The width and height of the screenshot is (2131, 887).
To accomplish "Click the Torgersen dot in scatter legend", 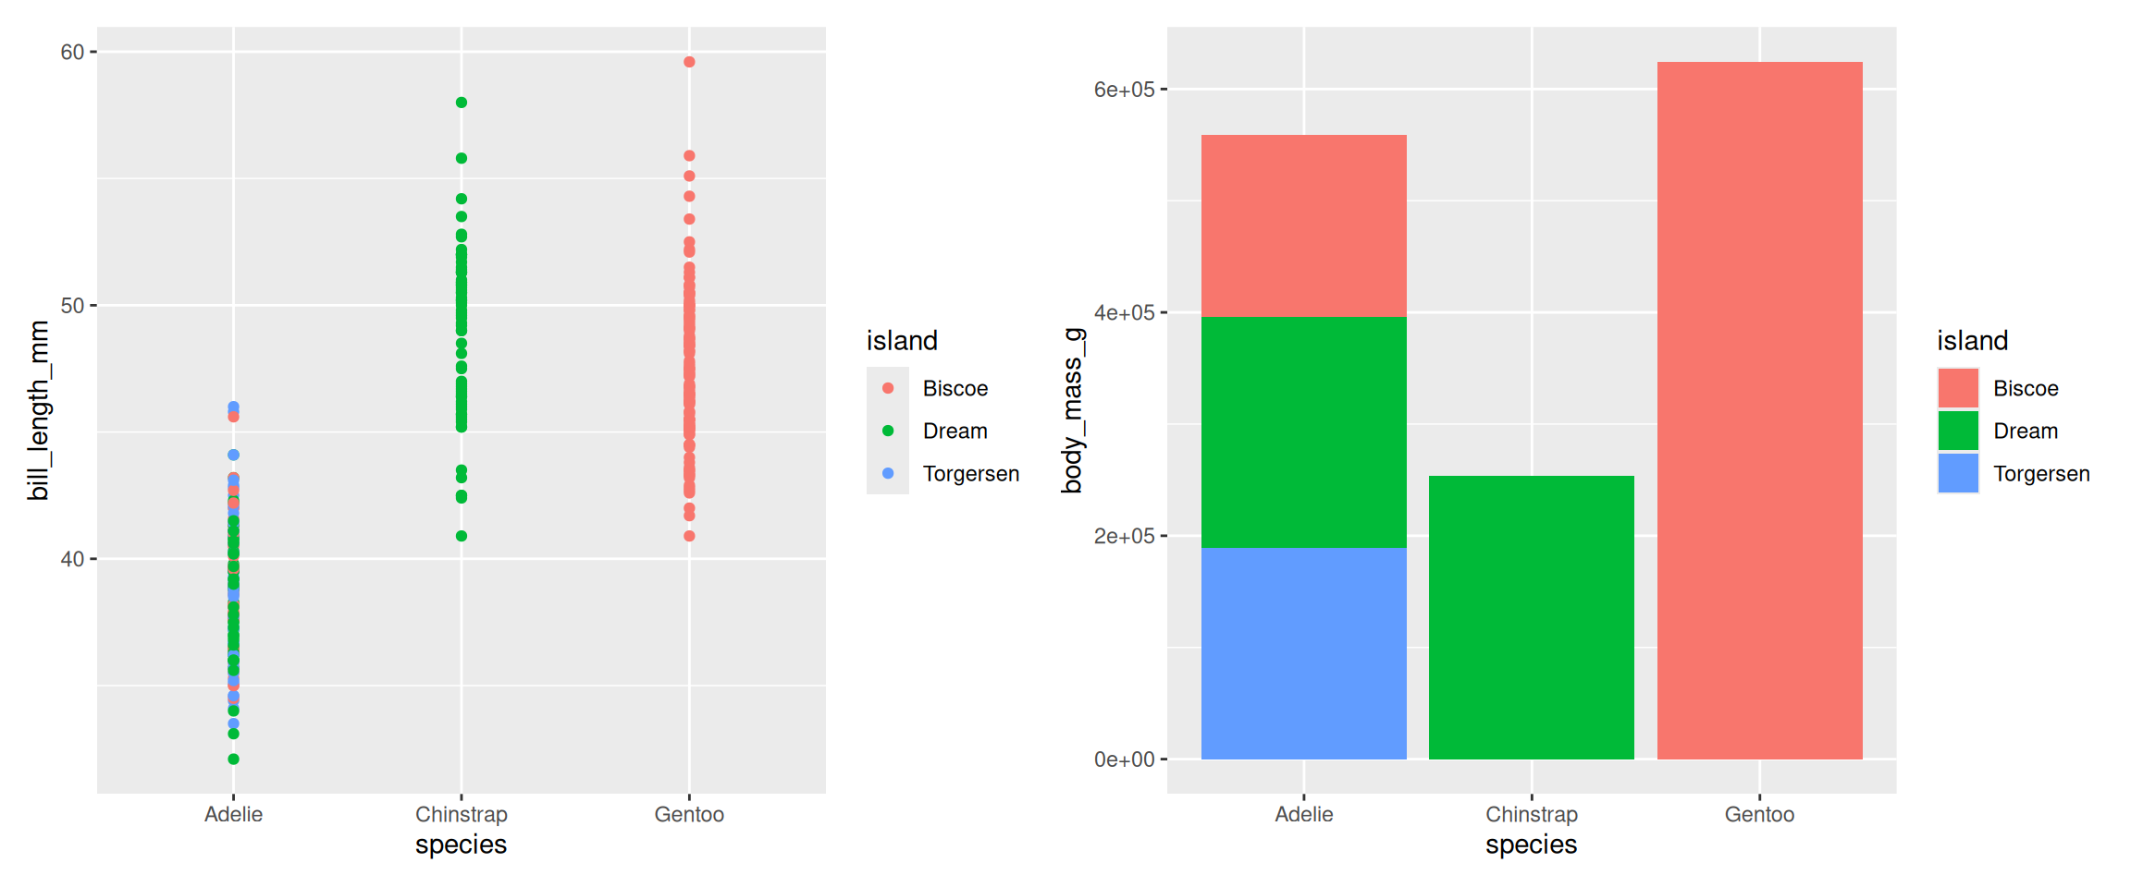I will [888, 473].
